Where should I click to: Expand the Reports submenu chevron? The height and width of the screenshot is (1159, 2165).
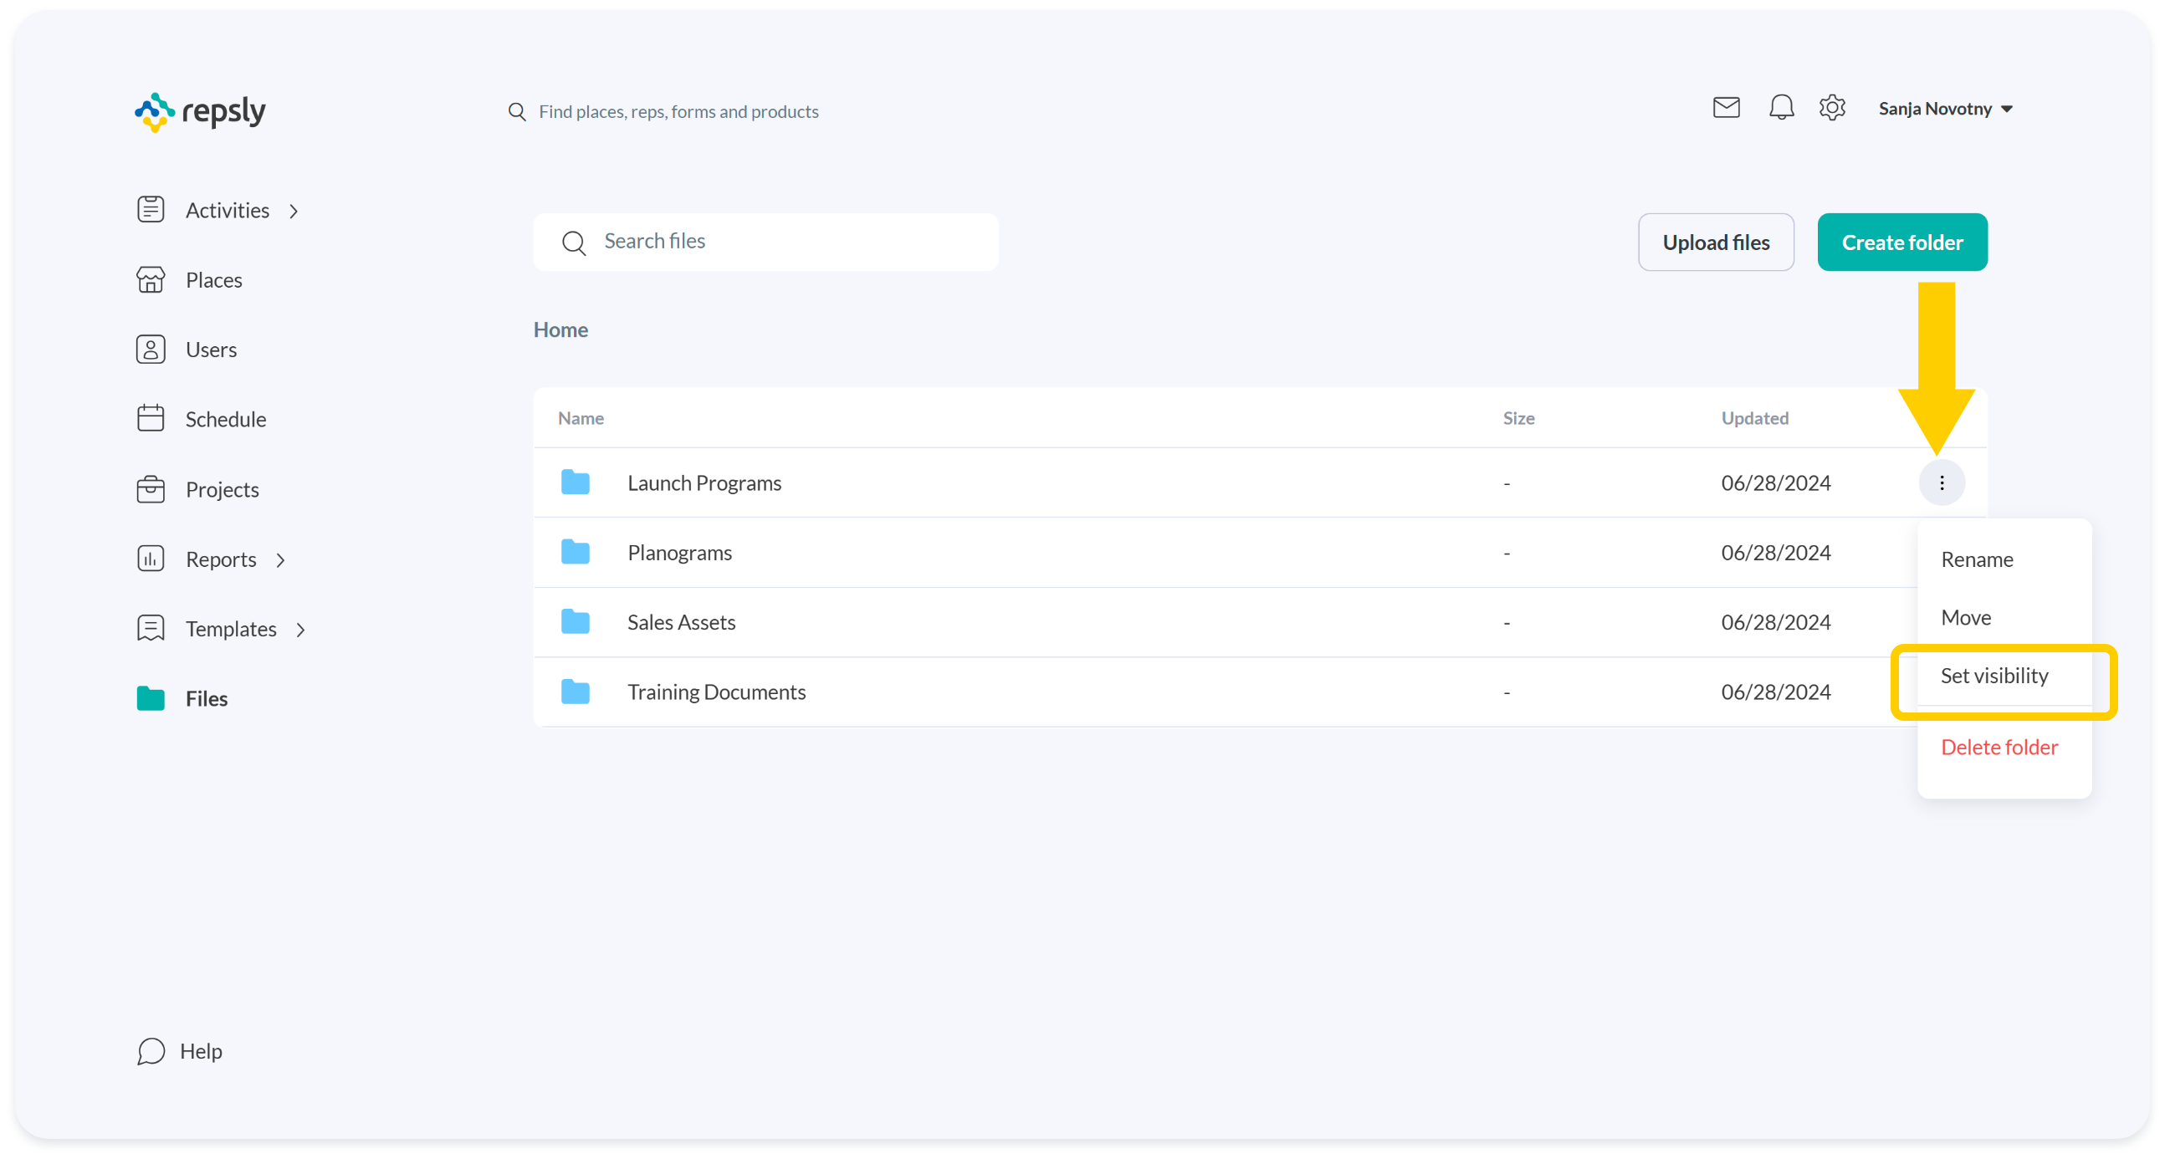tap(281, 560)
